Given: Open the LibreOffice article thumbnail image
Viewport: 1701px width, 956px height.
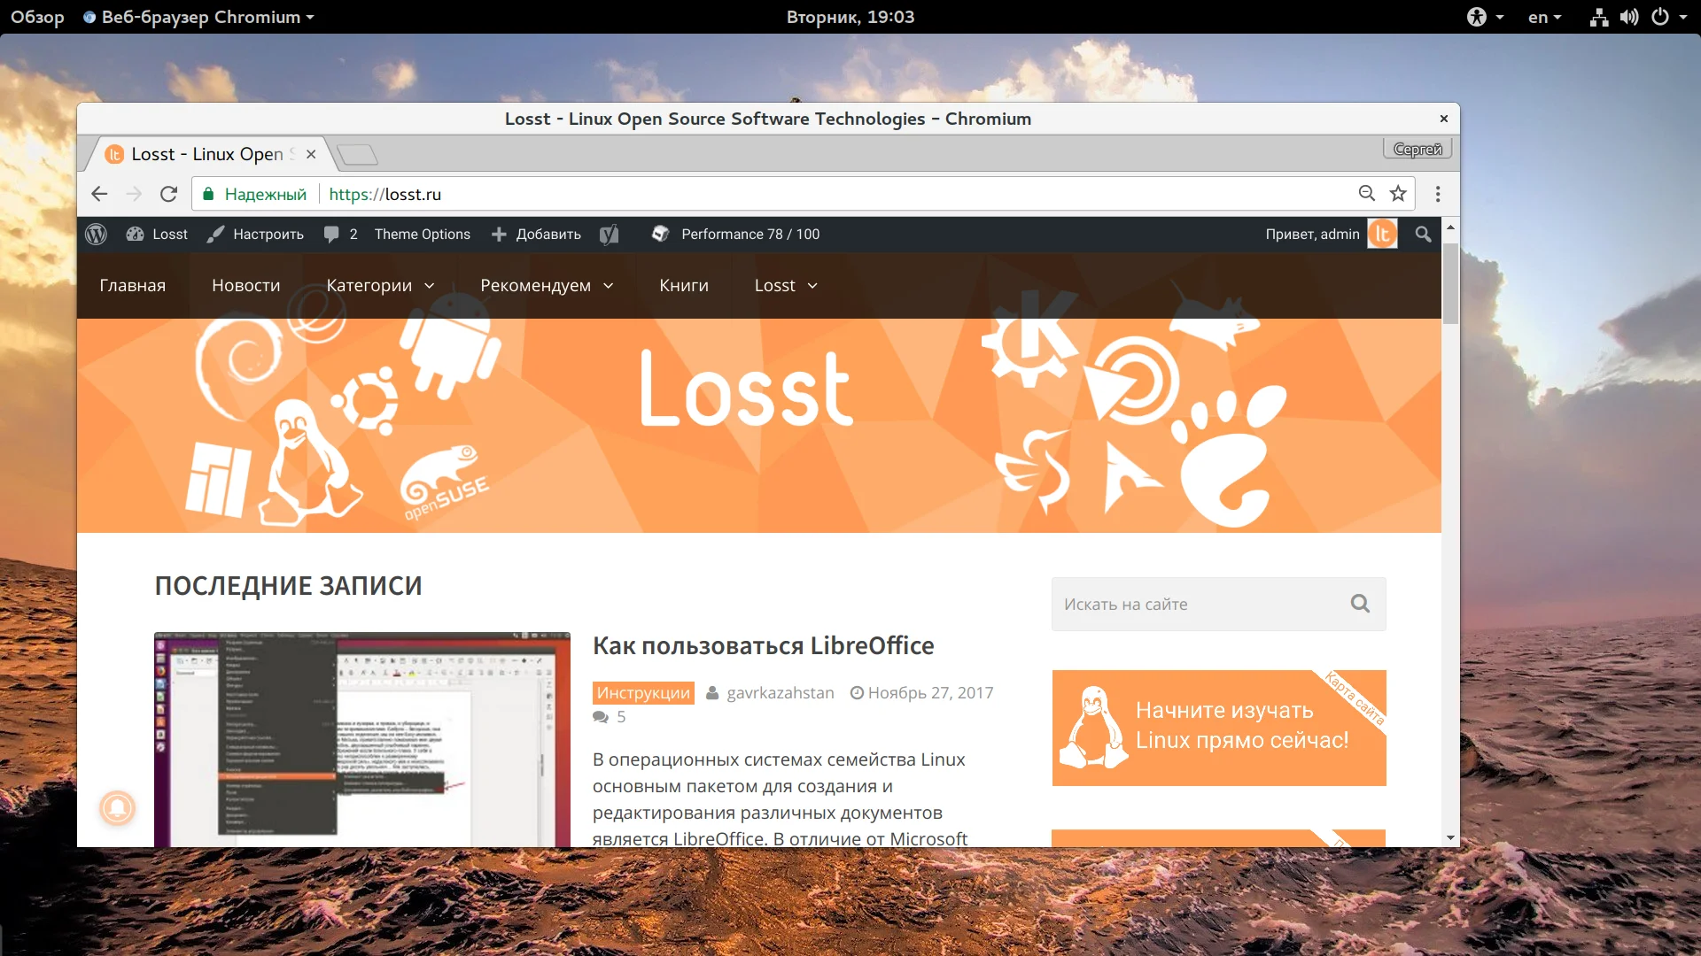Looking at the screenshot, I should point(361,739).
